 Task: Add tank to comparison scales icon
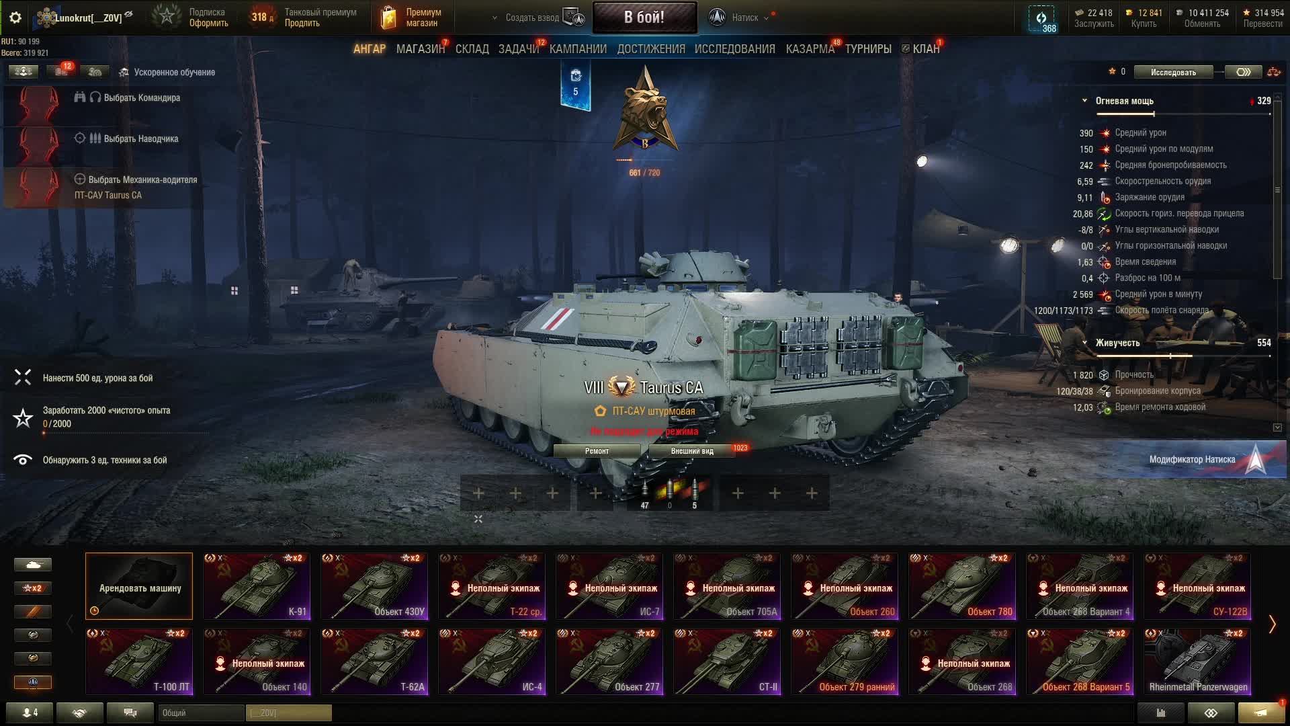(x=1273, y=72)
